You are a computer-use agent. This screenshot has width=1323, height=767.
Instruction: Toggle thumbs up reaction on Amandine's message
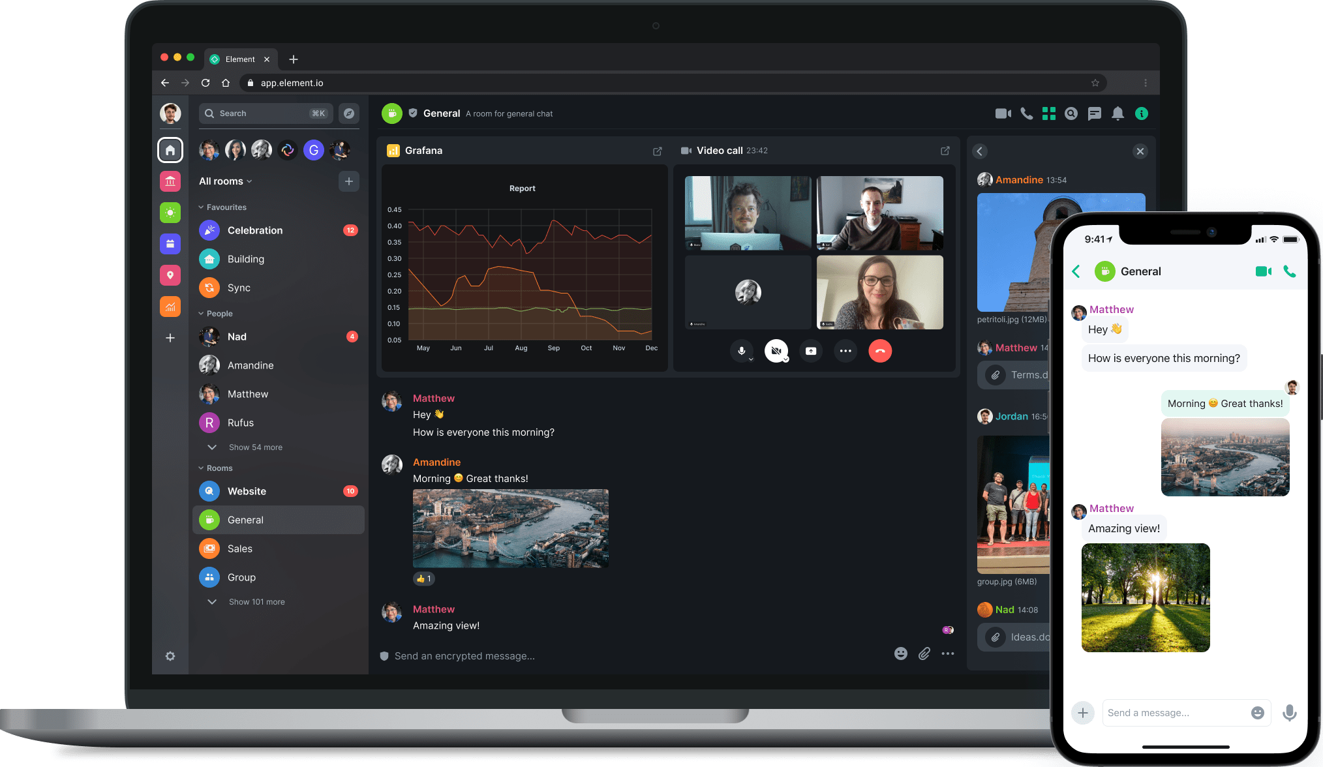pyautogui.click(x=424, y=579)
